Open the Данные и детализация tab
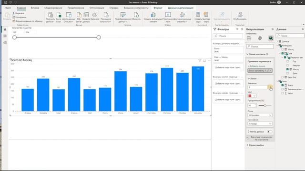The width and height of the screenshot is (305, 171). pos(181,8)
